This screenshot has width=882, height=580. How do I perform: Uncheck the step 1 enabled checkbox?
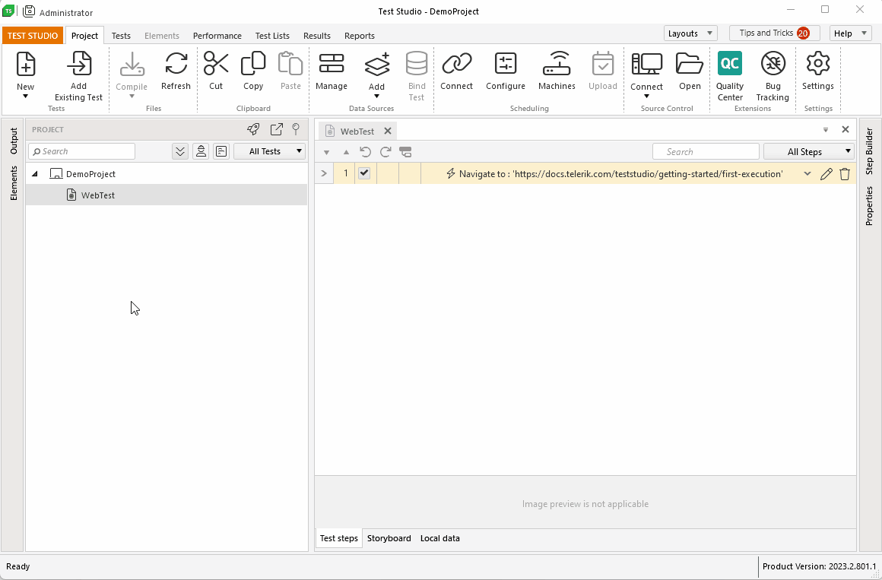364,173
